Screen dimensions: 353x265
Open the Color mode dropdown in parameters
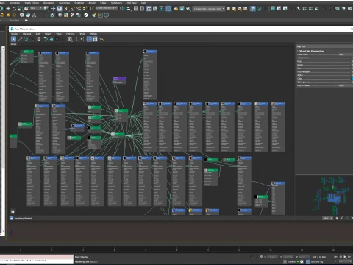click(x=345, y=54)
